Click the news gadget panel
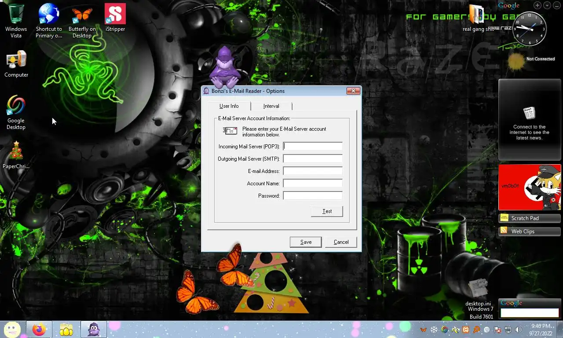This screenshot has height=338, width=563. [530, 120]
